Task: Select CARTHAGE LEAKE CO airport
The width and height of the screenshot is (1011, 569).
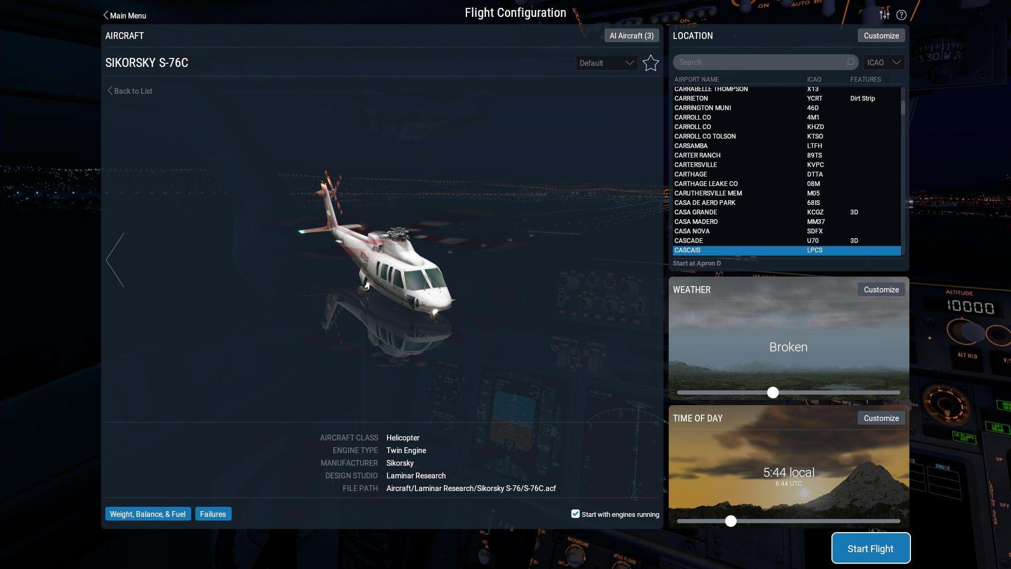Action: pos(787,183)
